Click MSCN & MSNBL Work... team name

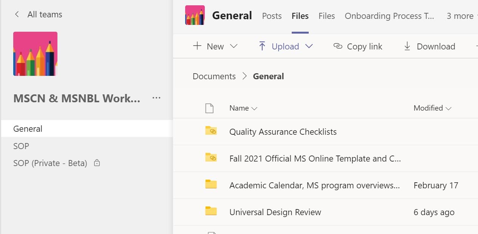click(77, 99)
